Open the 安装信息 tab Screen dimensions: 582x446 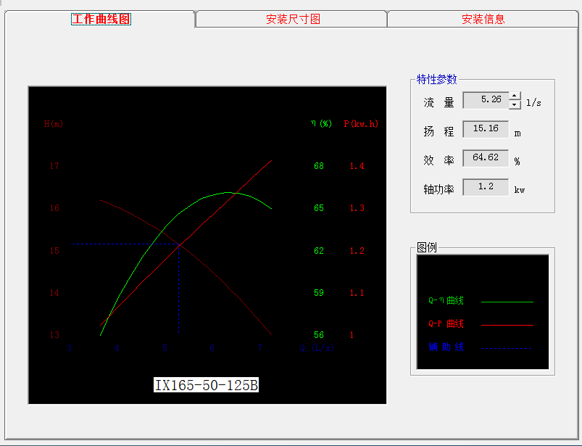pos(483,19)
